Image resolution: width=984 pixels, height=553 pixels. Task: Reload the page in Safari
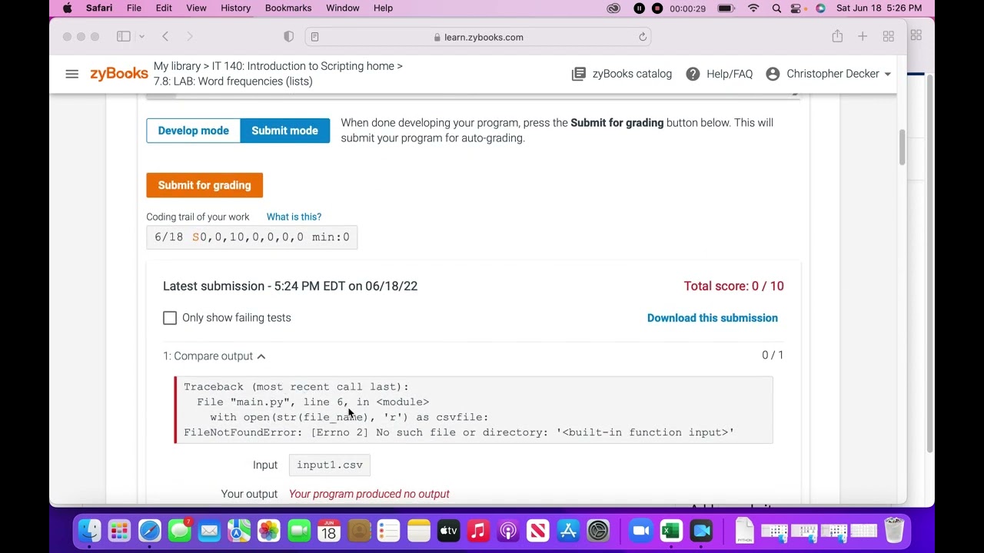point(643,37)
